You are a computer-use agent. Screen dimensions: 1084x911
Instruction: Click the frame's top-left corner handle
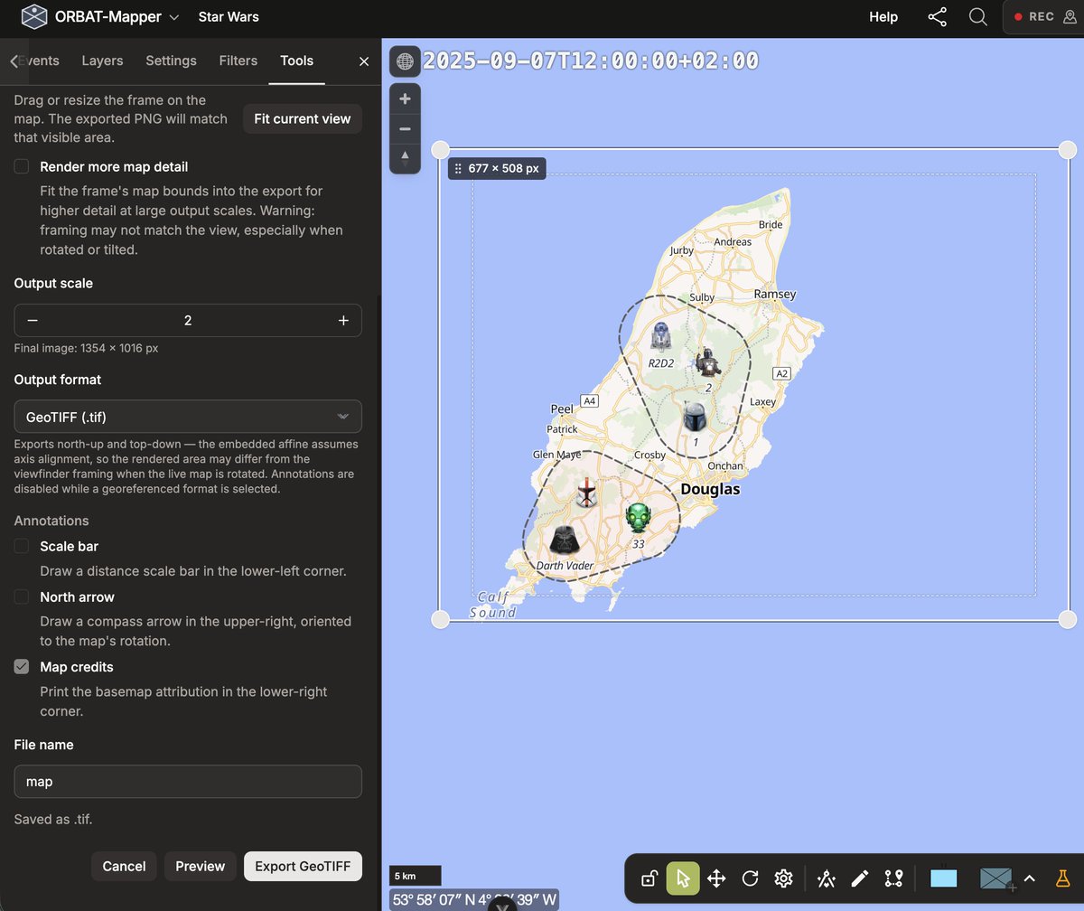(x=440, y=149)
